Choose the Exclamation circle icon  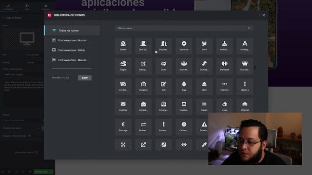(184, 127)
